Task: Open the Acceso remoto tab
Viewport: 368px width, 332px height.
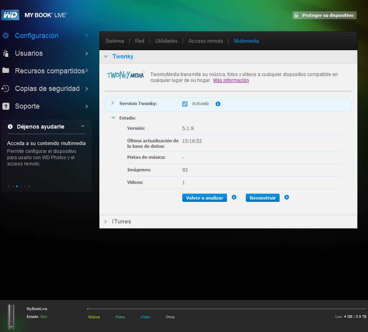Action: point(205,41)
